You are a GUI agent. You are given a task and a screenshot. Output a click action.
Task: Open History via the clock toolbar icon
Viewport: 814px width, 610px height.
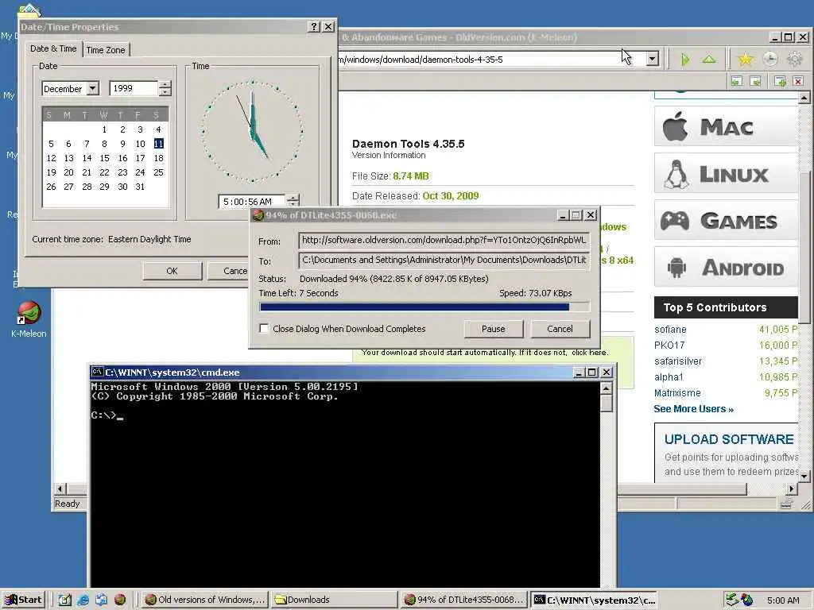tap(770, 59)
